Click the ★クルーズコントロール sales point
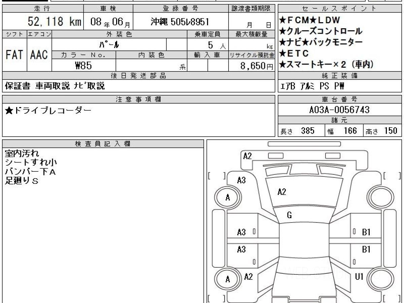Image resolution: width=404 pixels, height=303 pixels. coord(321,31)
